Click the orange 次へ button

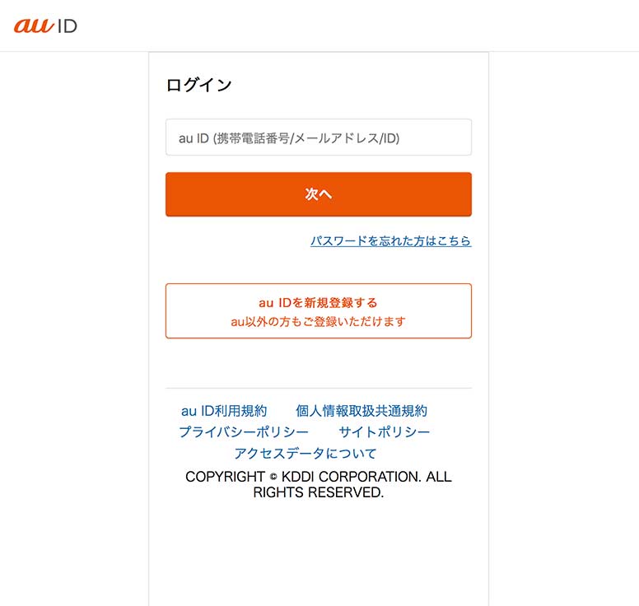[319, 194]
